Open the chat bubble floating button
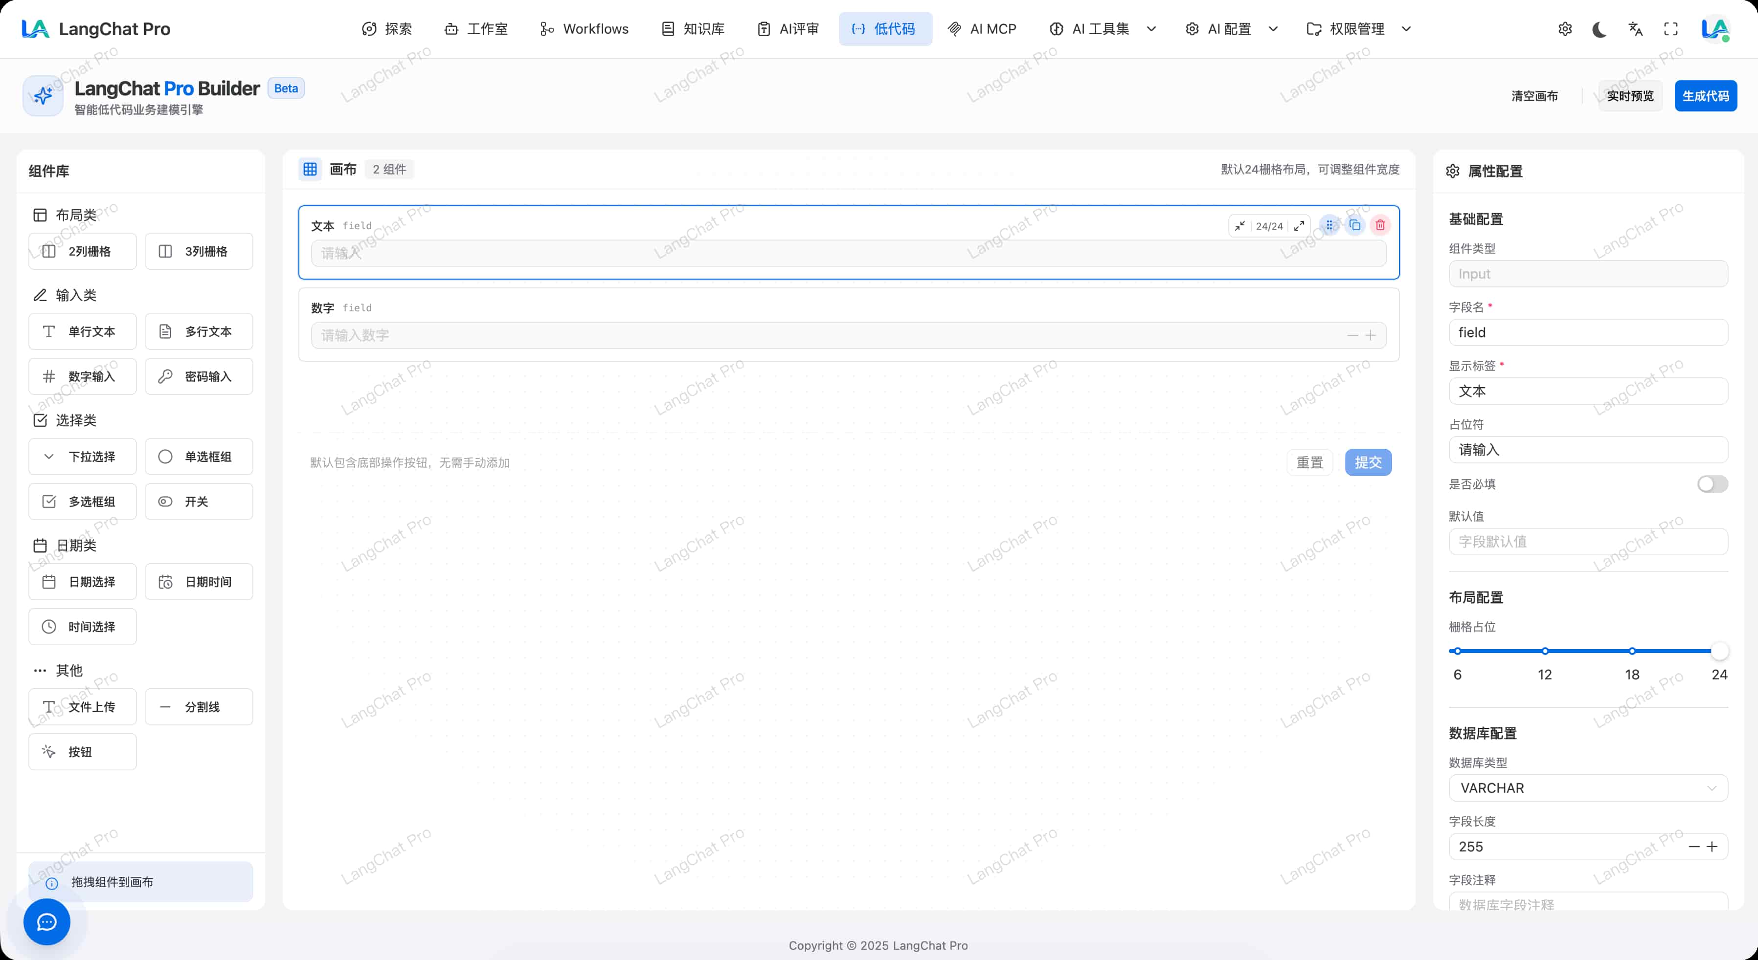Screen dimensions: 1758x960 pos(46,922)
